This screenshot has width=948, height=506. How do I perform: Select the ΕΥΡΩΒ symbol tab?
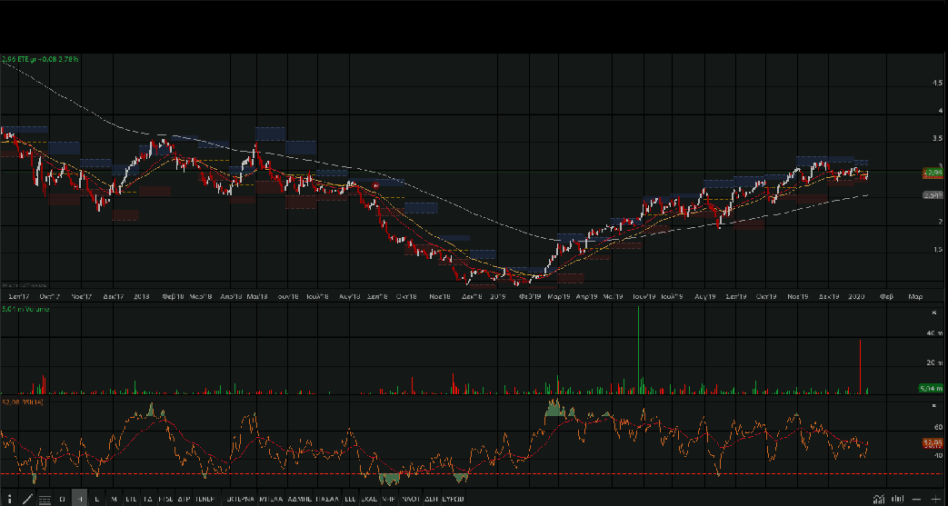coord(454,499)
